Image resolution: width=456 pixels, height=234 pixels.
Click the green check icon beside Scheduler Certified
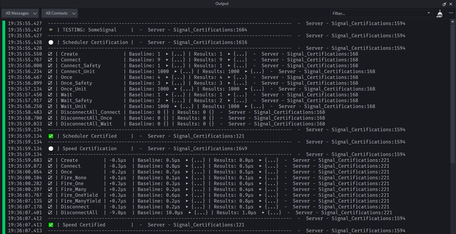[x=51, y=136]
